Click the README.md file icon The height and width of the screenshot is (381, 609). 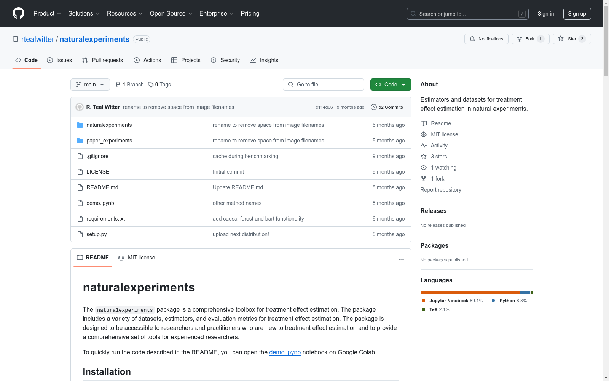80,187
